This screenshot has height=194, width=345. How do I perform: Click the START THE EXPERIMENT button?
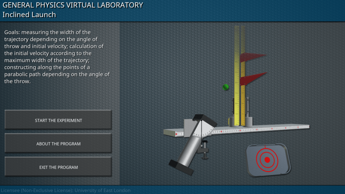[x=58, y=120]
